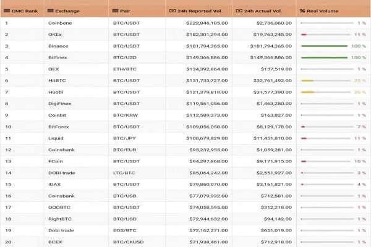Select the DigiFinex exchange name
Viewport: 371px width, 247px height.
59,104
